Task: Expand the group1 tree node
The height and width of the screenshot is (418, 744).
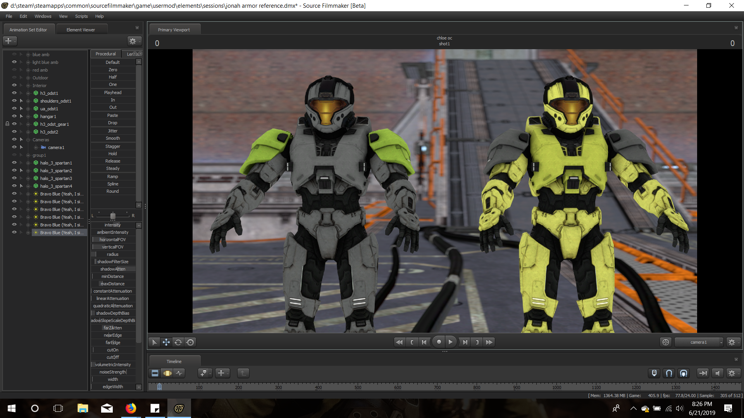Action: (28, 155)
